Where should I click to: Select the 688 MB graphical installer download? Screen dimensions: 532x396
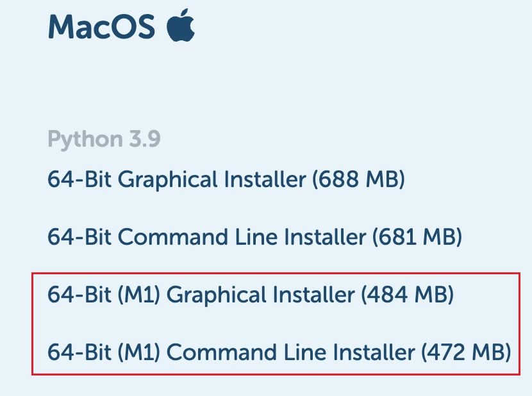tap(226, 179)
